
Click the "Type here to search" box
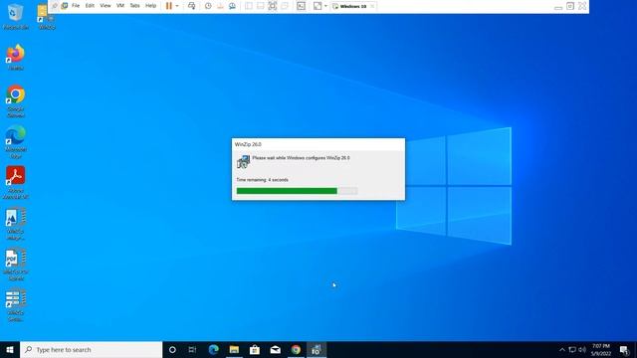point(91,349)
